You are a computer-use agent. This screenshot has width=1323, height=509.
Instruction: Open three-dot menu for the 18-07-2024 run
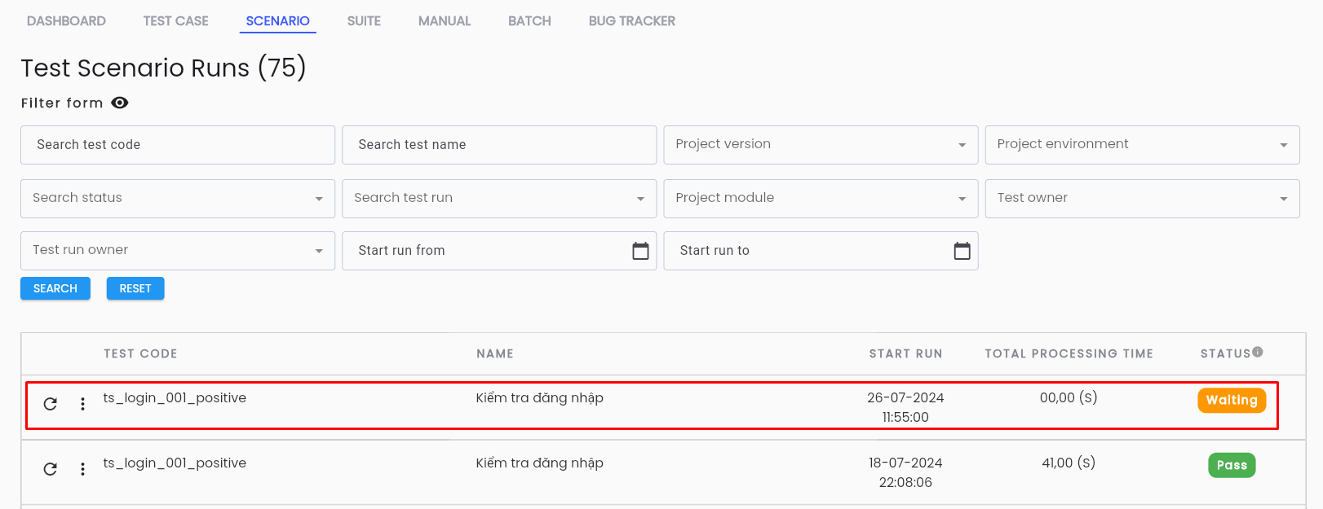click(x=82, y=469)
